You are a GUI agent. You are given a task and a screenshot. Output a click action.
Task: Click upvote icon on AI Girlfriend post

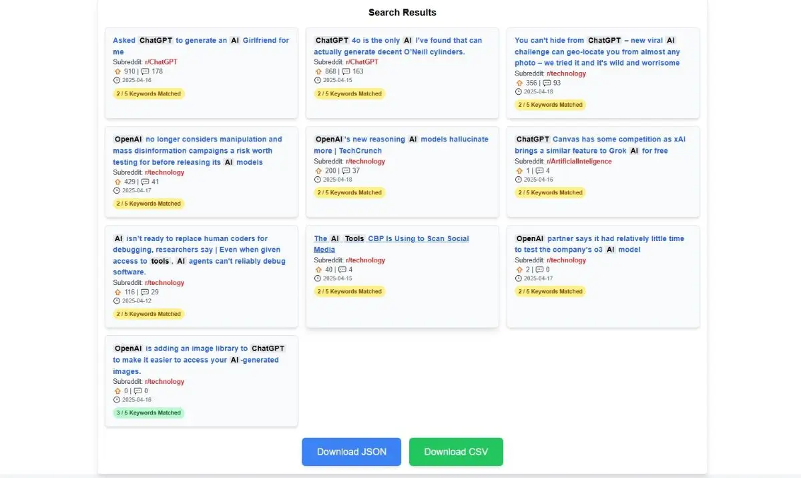point(117,71)
